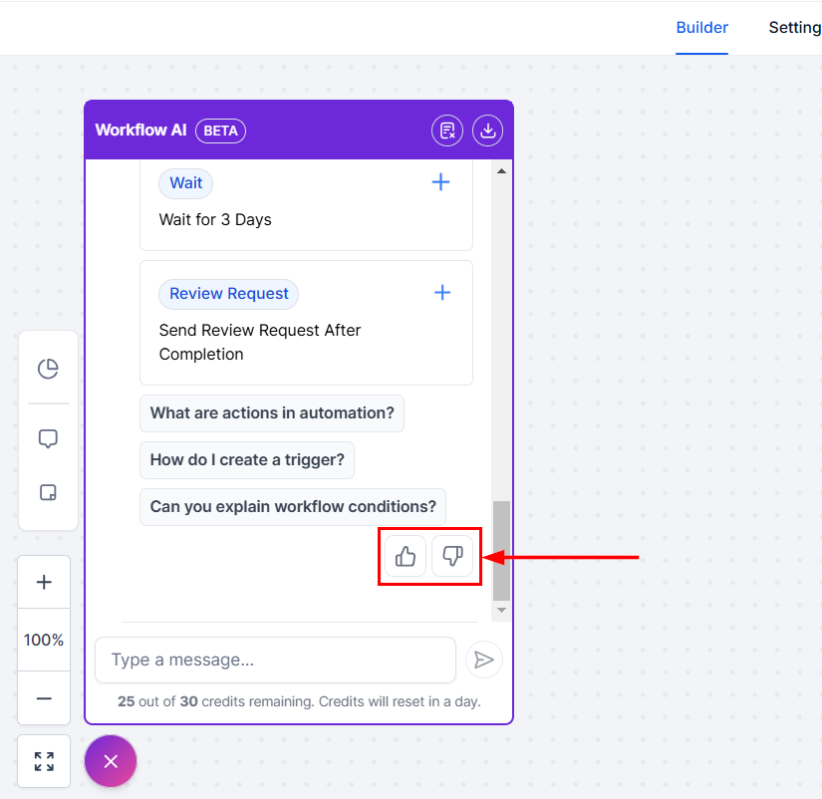Zoom out the canvas with minus button

(x=44, y=699)
